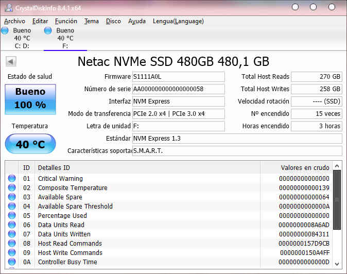Viewport: 347px width, 274px height.
Task: Select the Available Spare Threshold row text
Action: tap(75, 207)
